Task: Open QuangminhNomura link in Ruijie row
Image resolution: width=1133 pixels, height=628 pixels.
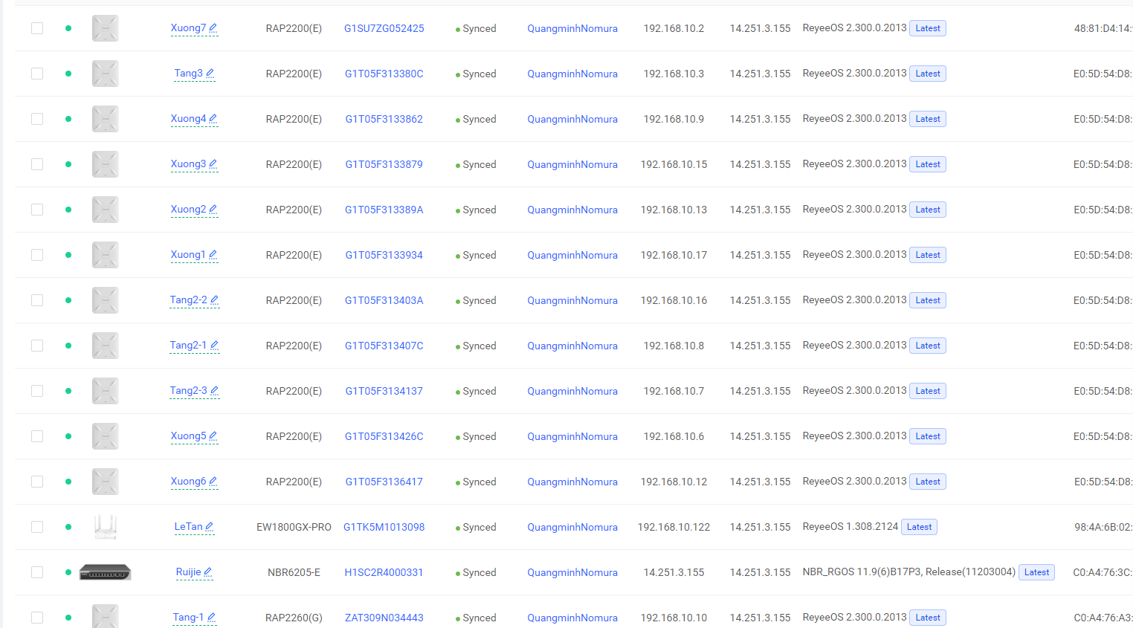Action: point(572,572)
